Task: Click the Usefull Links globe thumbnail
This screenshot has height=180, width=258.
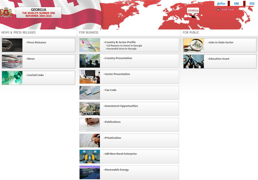Action: click(12, 78)
